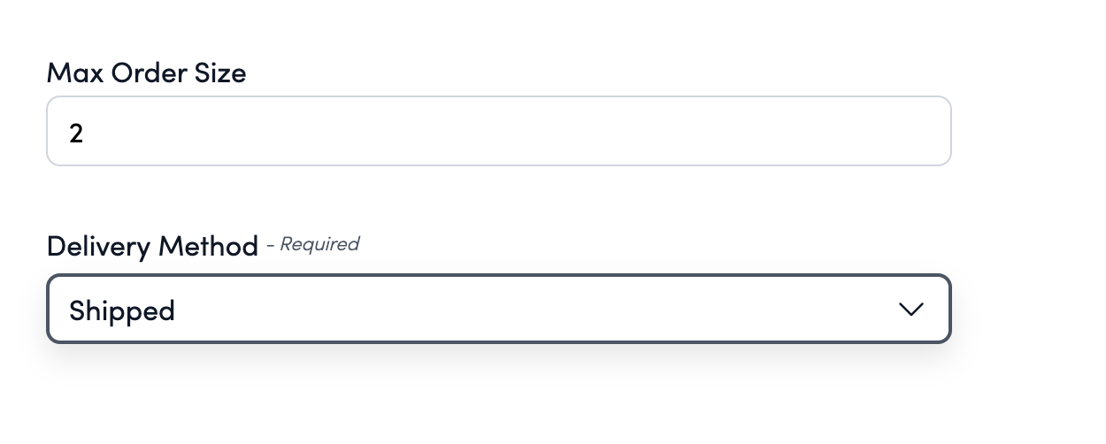Select the 'Shipped' value in the dropdown
This screenshot has width=1106, height=444.
(x=122, y=310)
